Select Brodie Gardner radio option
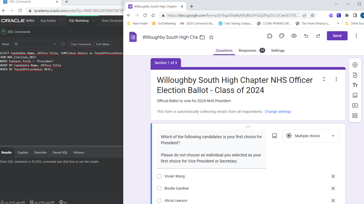This screenshot has height=204, width=364. (x=159, y=188)
